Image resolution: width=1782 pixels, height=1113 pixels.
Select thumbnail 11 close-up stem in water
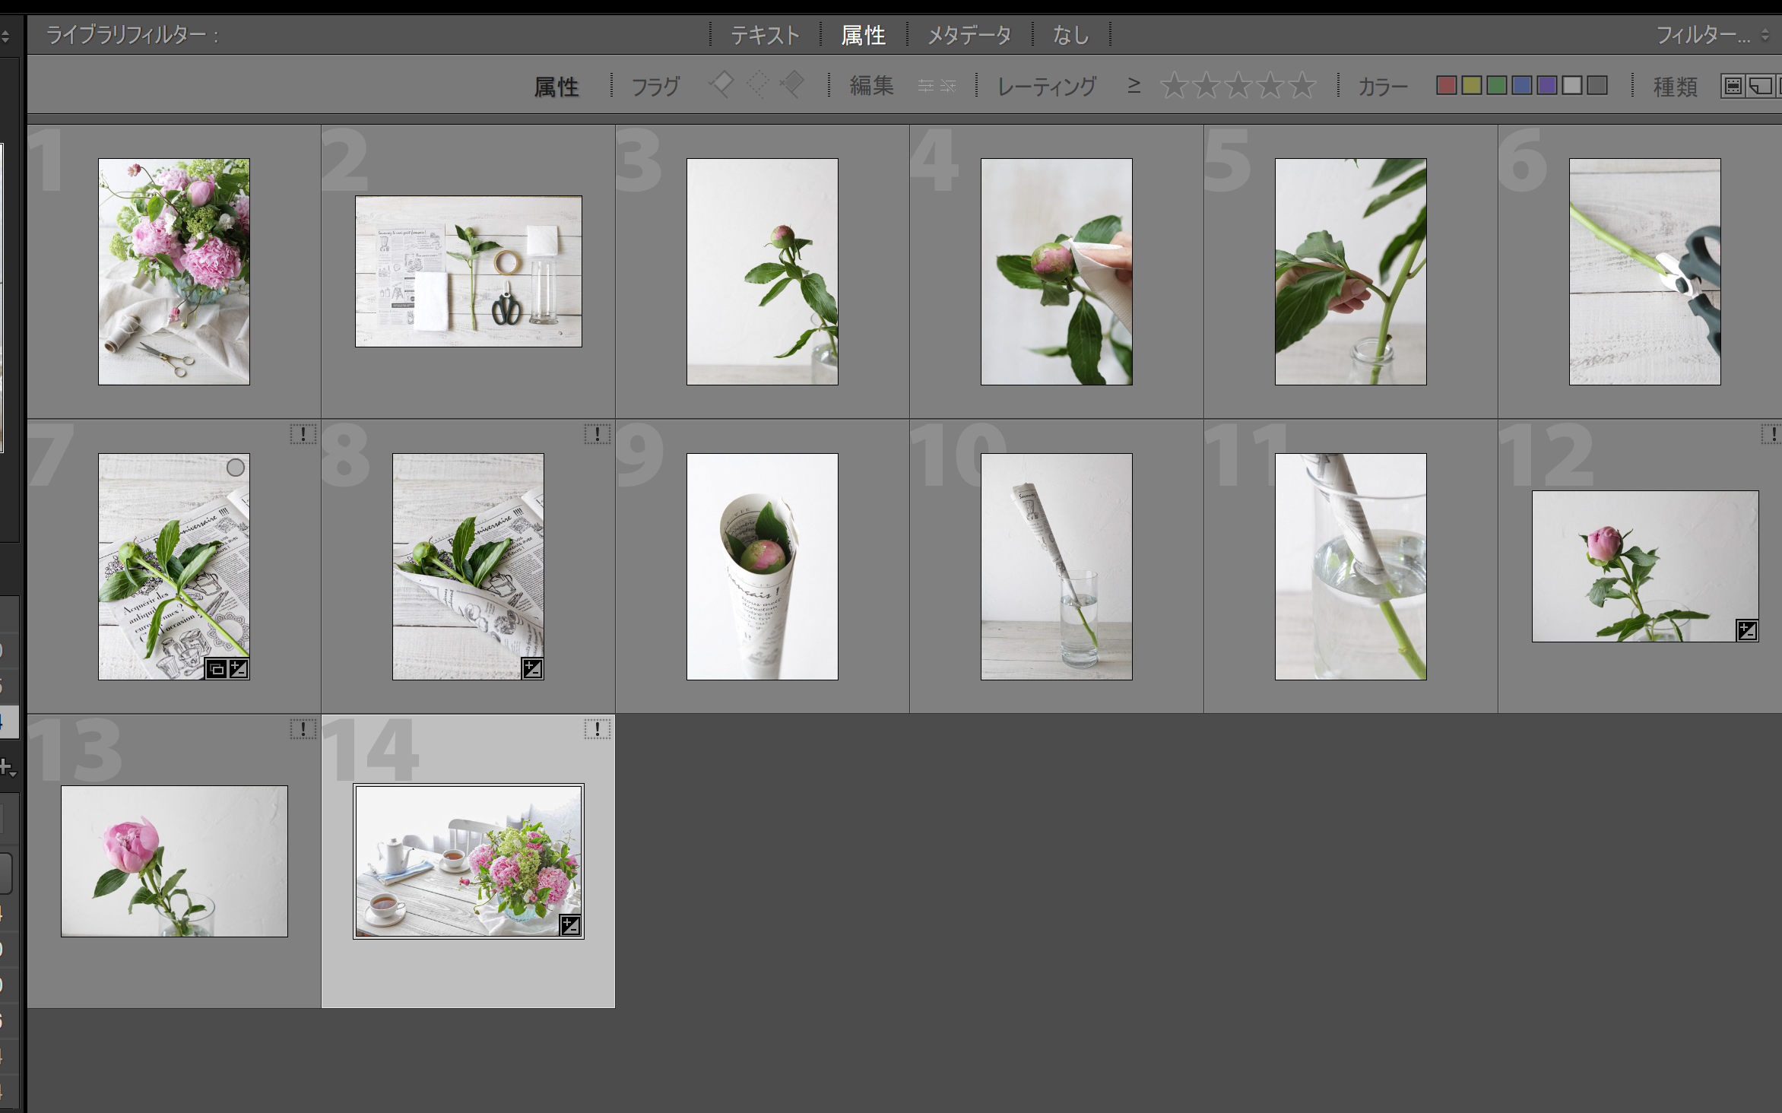point(1351,566)
